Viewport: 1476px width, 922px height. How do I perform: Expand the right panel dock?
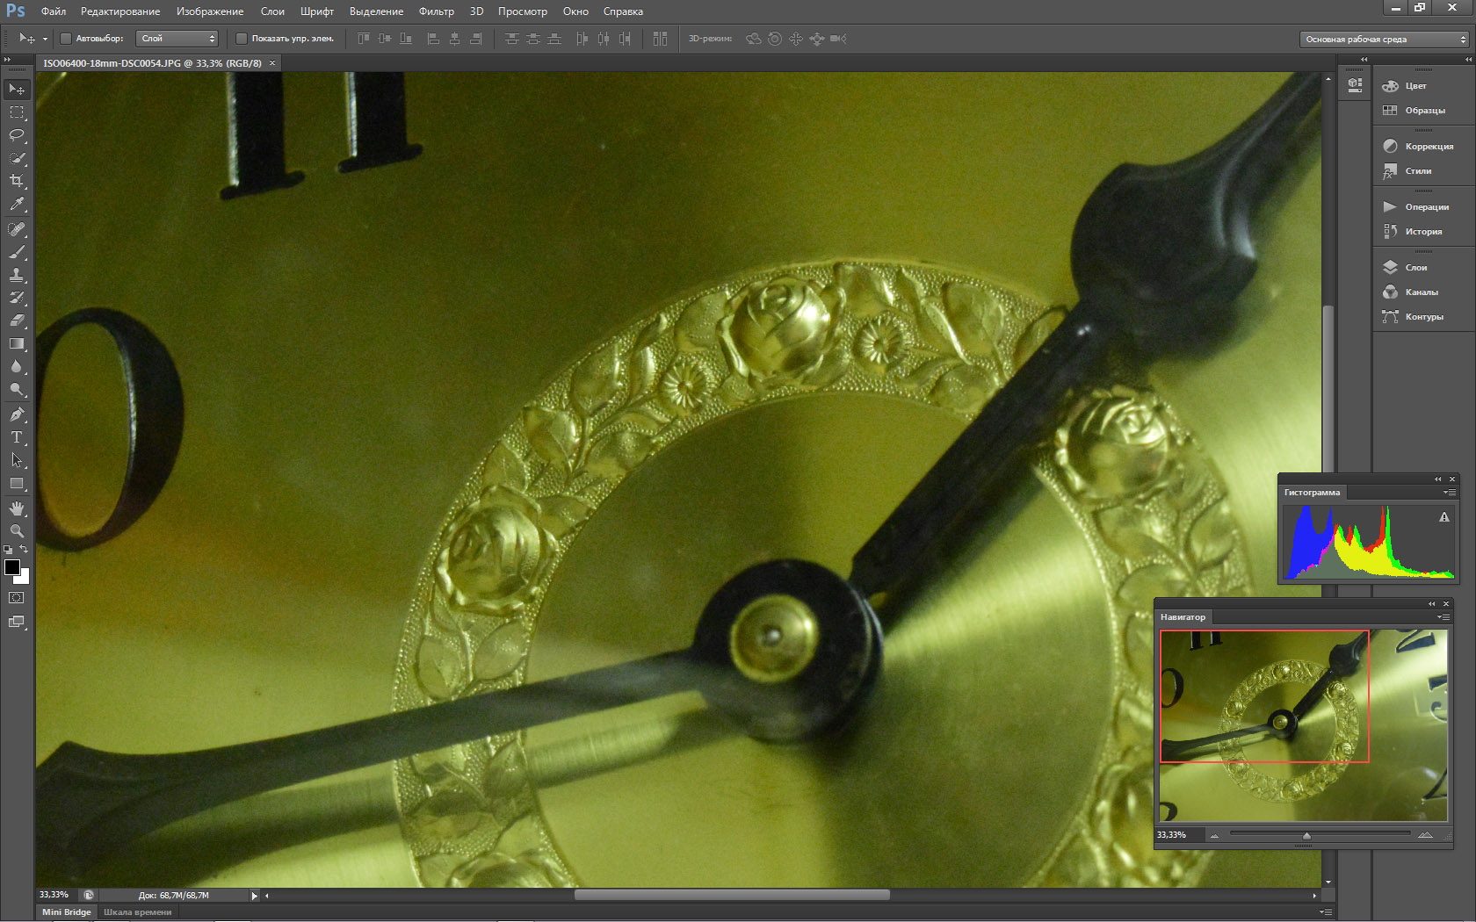coord(1468,60)
